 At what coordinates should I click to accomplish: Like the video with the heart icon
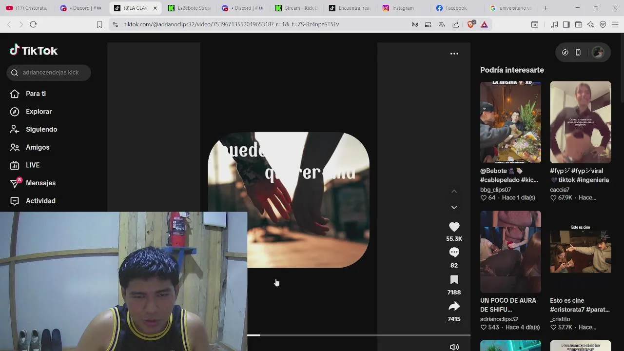[x=454, y=227]
